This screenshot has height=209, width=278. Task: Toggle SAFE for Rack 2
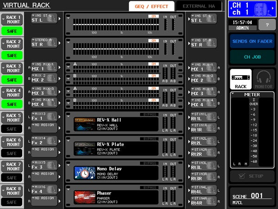[12, 55]
